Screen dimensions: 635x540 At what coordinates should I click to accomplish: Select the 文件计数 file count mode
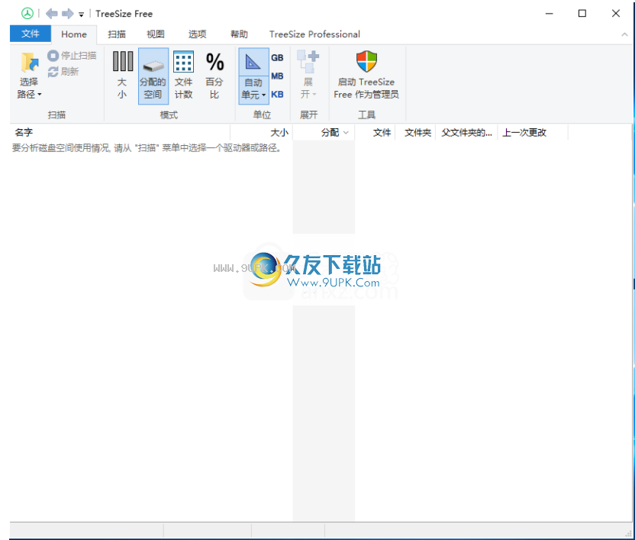click(183, 76)
